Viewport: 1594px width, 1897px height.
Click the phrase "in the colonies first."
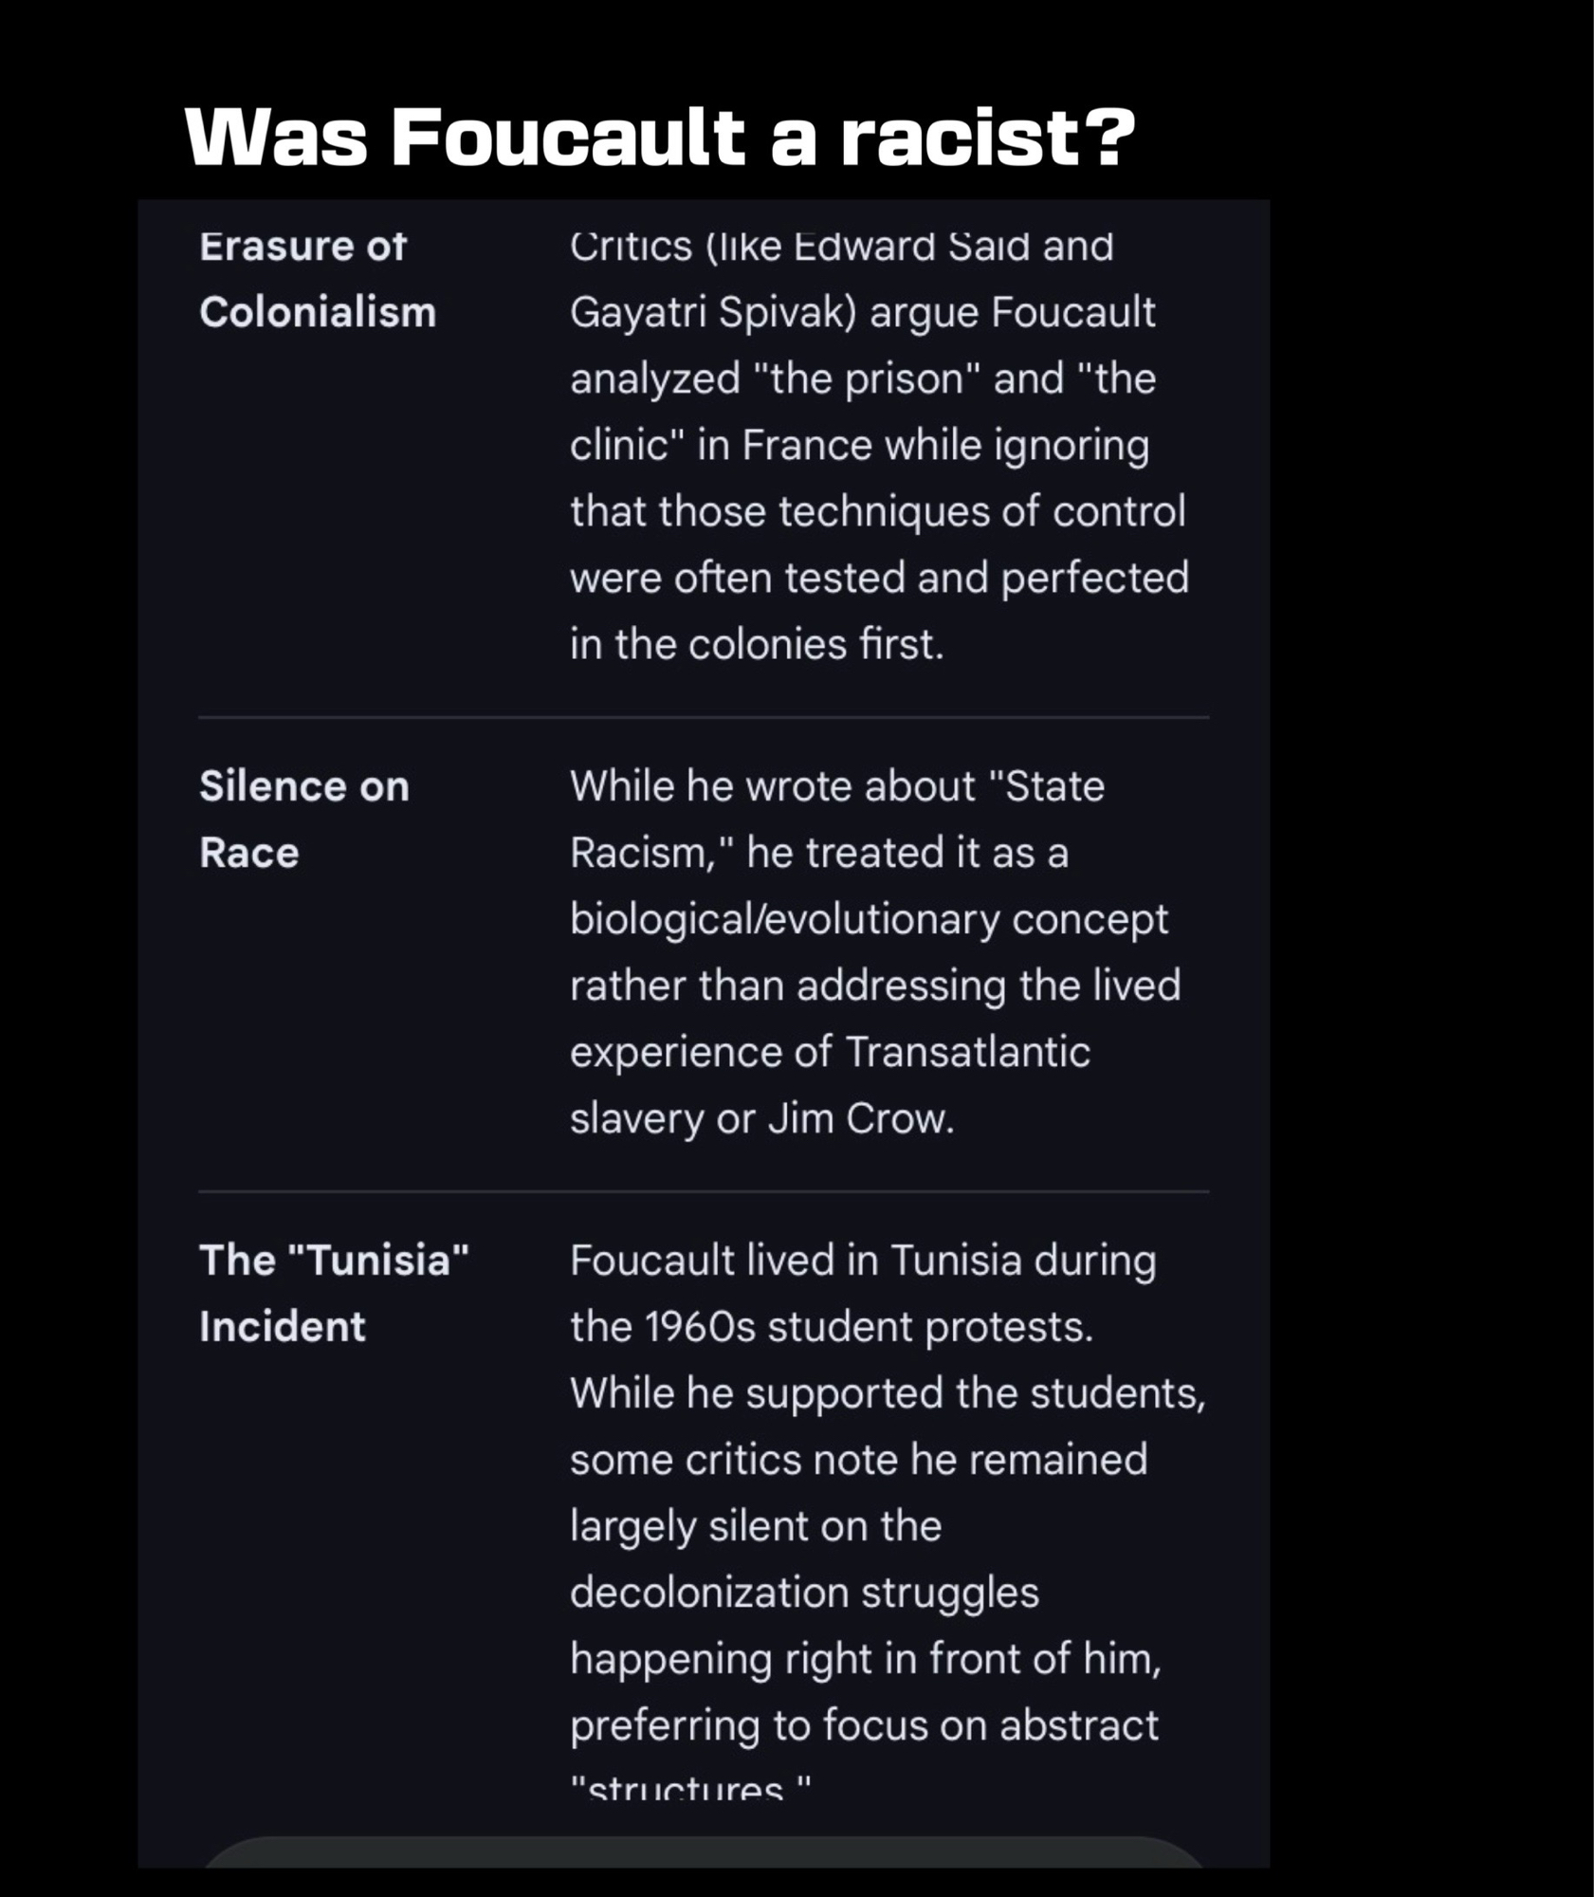pyautogui.click(x=757, y=644)
